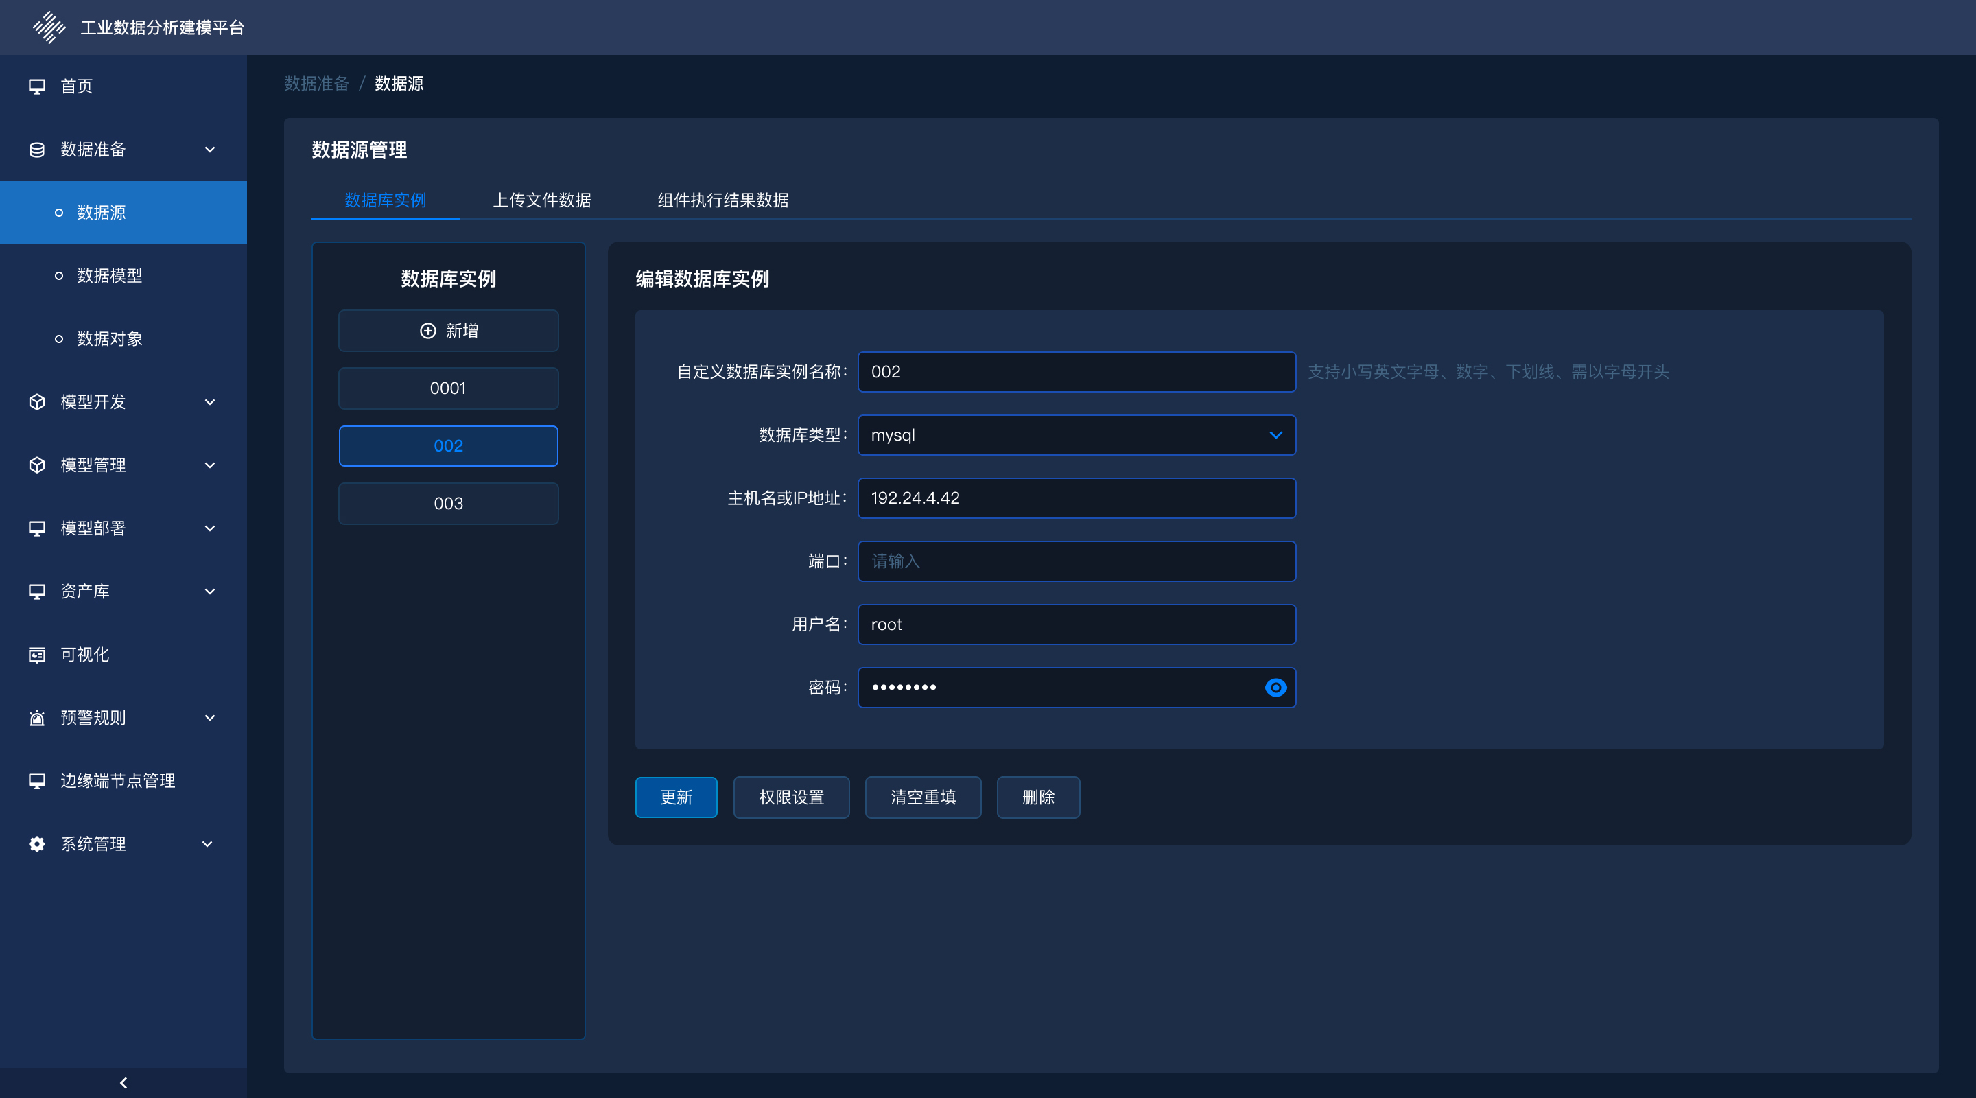Expand the 资产库 menu chevron

[x=209, y=592]
